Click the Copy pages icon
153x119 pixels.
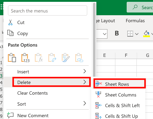(x=10, y=33)
